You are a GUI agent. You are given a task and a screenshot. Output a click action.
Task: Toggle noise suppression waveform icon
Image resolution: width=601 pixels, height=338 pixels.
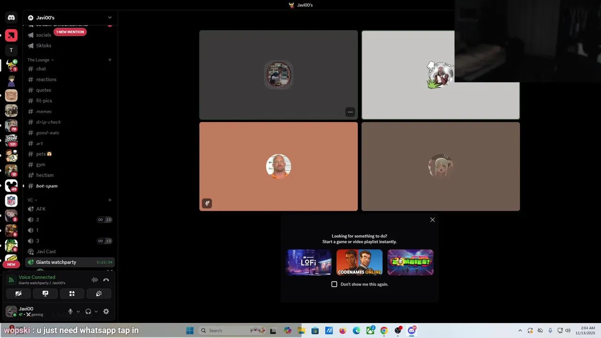95,280
